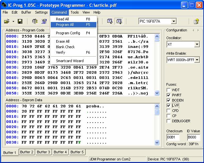Click Eeprom Data scrollbar down arrow
The width and height of the screenshot is (204, 163).
tap(157, 142)
